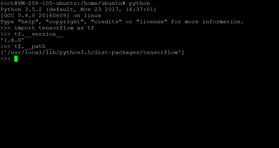Click the "Python 3.5.2" version text
Screen dimensions: 279x148
click(x=21, y=10)
